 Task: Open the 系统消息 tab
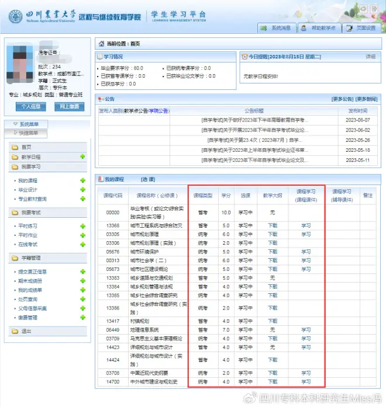(276, 28)
